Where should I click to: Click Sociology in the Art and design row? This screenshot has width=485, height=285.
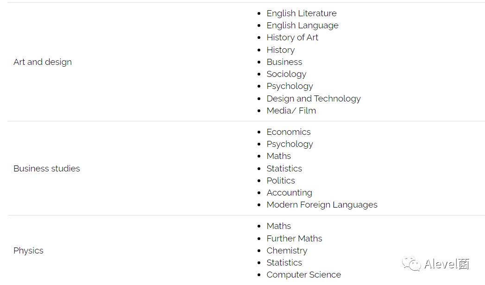click(x=286, y=74)
